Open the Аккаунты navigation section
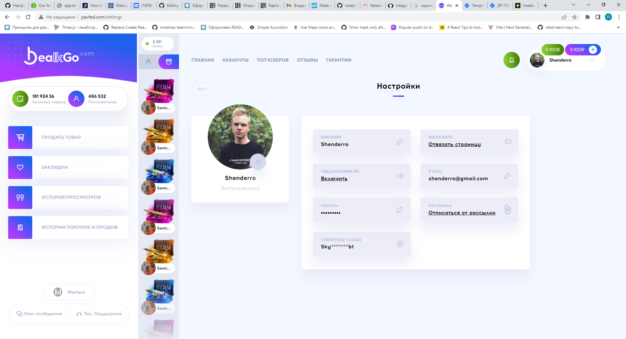Screen dimensions: 626x339 pos(235,60)
